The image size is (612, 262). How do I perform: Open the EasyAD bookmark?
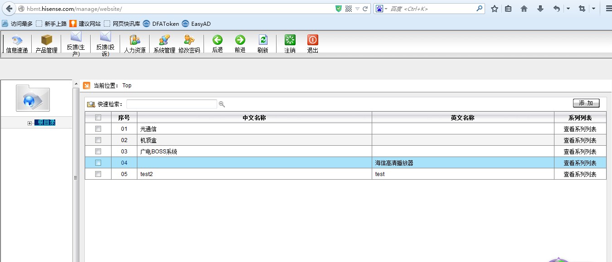click(196, 24)
